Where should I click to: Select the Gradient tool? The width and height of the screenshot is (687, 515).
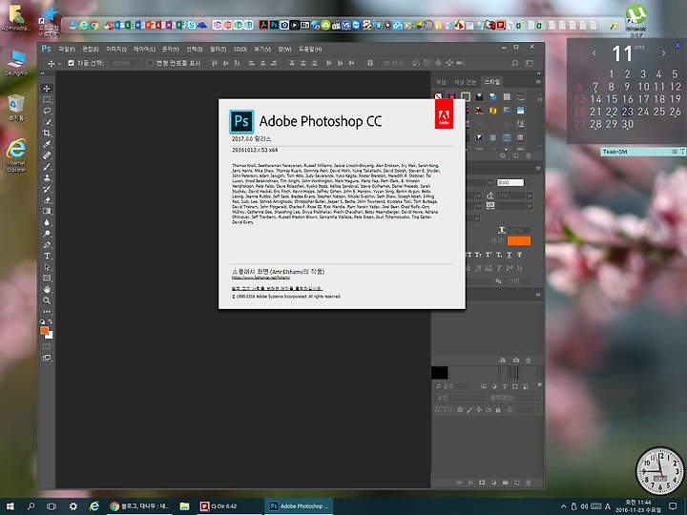pos(47,211)
